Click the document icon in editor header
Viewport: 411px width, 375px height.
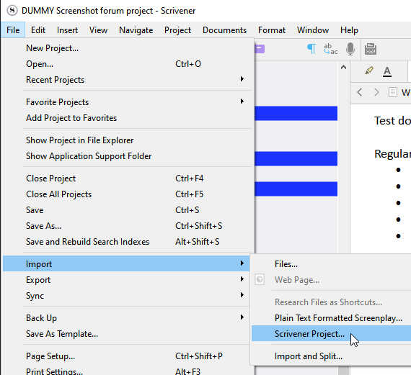[x=392, y=92]
